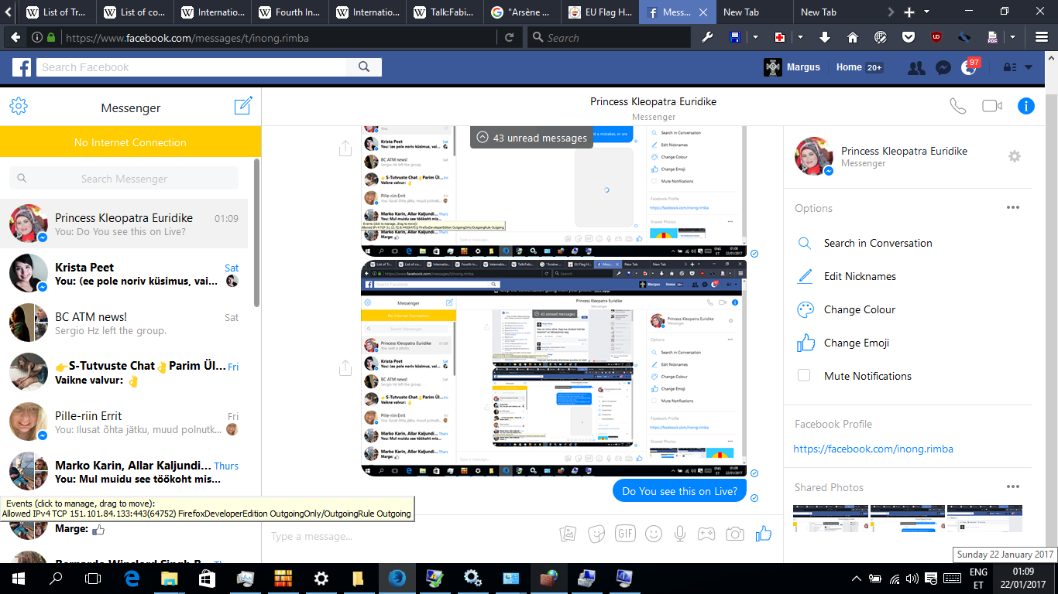Open Messenger icon in Facebook top bar

pos(943,67)
